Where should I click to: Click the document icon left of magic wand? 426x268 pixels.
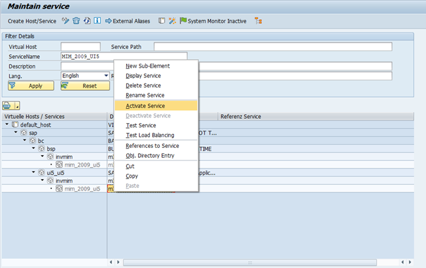tap(163, 21)
